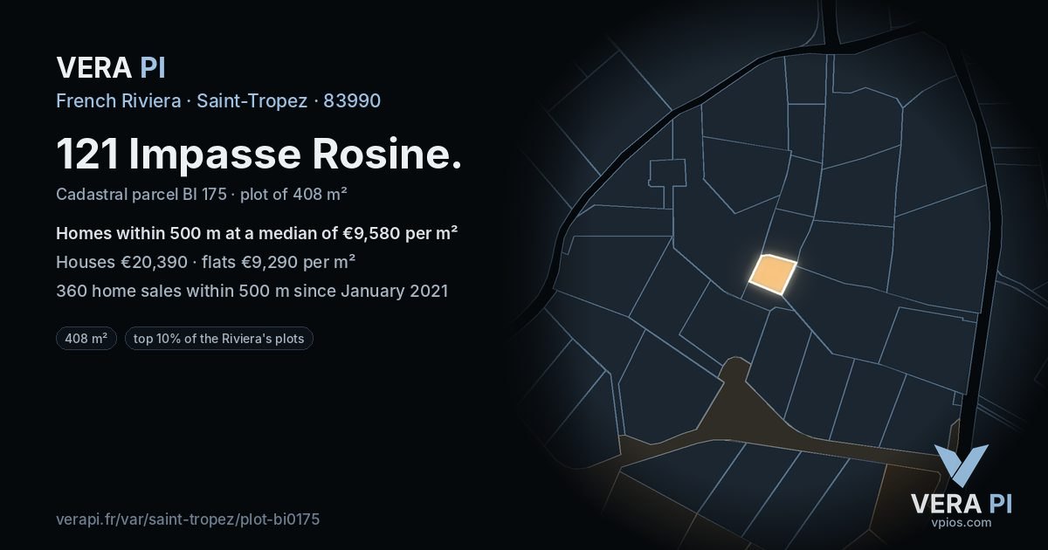Select the 'French Riviera · Saint-Tropez · 83990' location line
The height and width of the screenshot is (550, 1048).
[218, 100]
